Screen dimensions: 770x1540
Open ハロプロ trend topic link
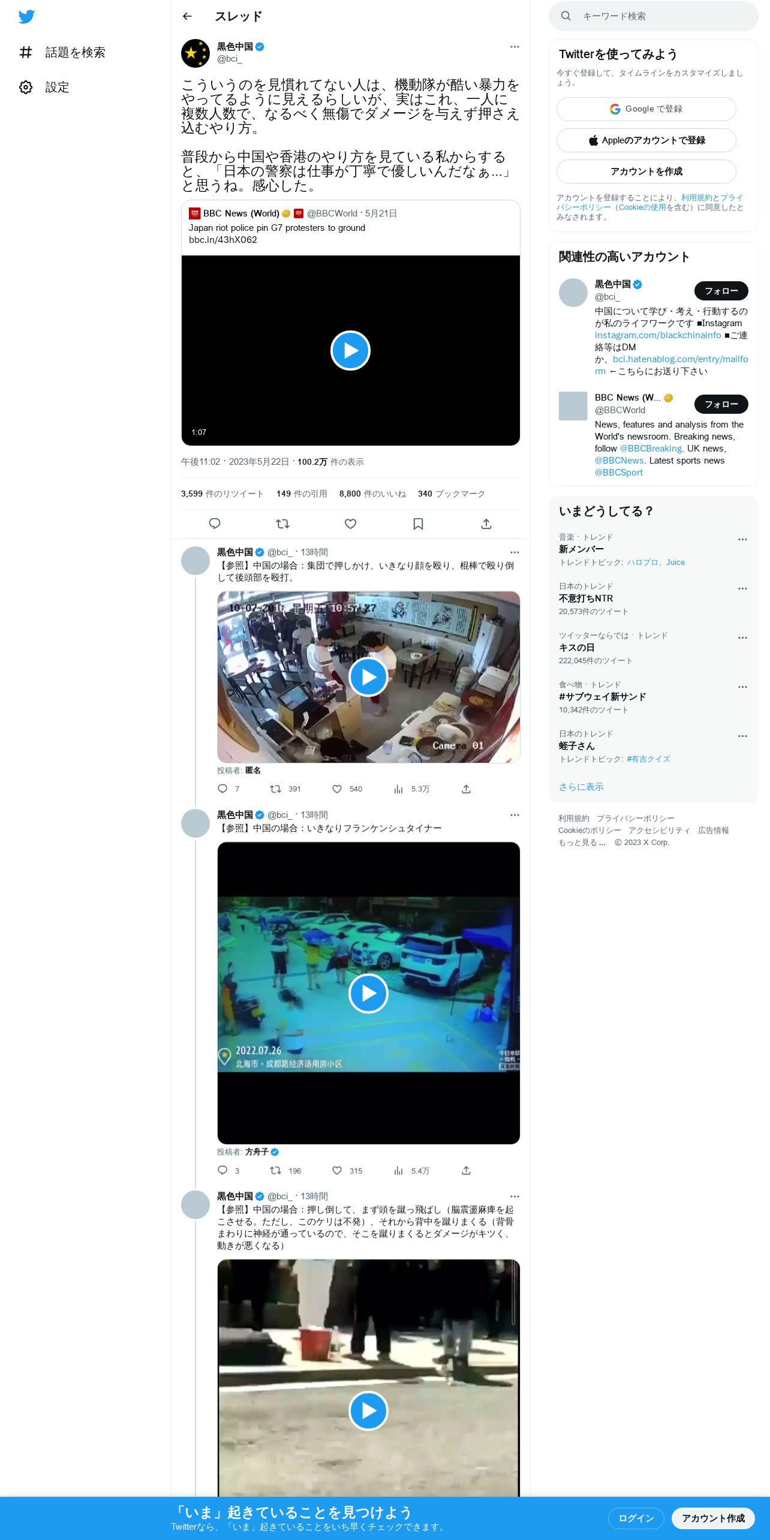(x=642, y=563)
